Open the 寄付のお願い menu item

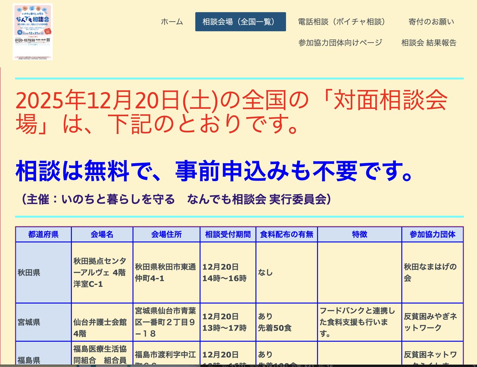[431, 22]
